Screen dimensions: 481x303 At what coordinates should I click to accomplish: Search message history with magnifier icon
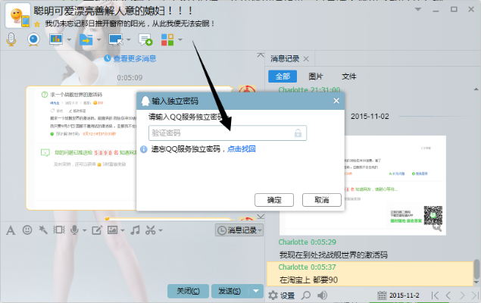point(306,295)
